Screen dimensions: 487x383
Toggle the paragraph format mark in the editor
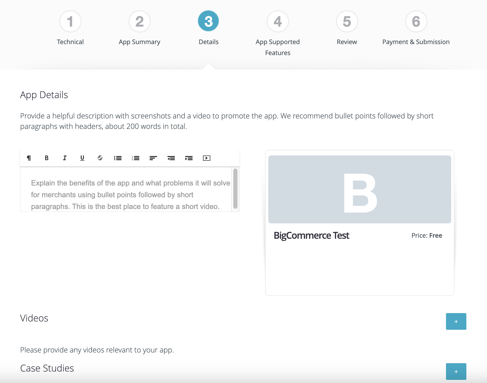tap(29, 158)
